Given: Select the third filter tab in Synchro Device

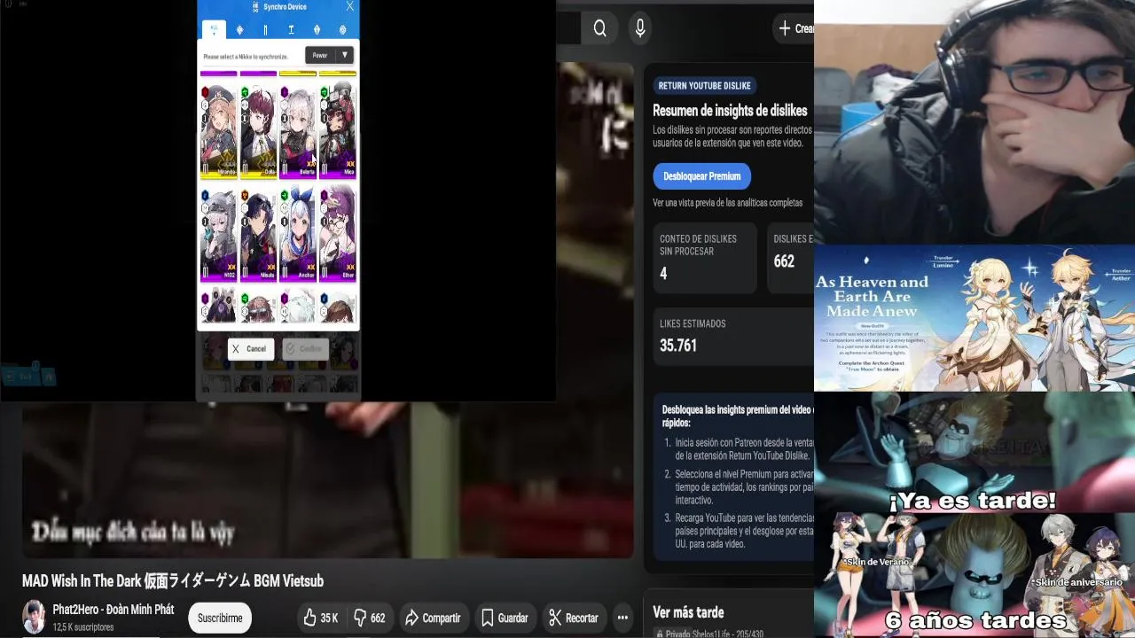Looking at the screenshot, I should click(x=265, y=29).
